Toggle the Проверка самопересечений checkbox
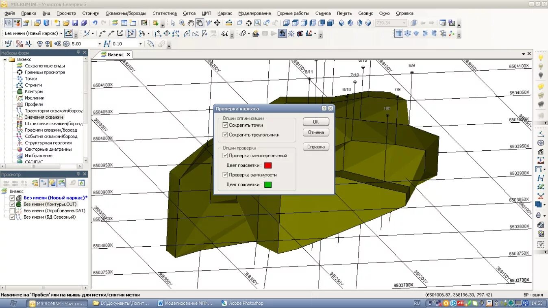This screenshot has width=548, height=308. pyautogui.click(x=225, y=156)
